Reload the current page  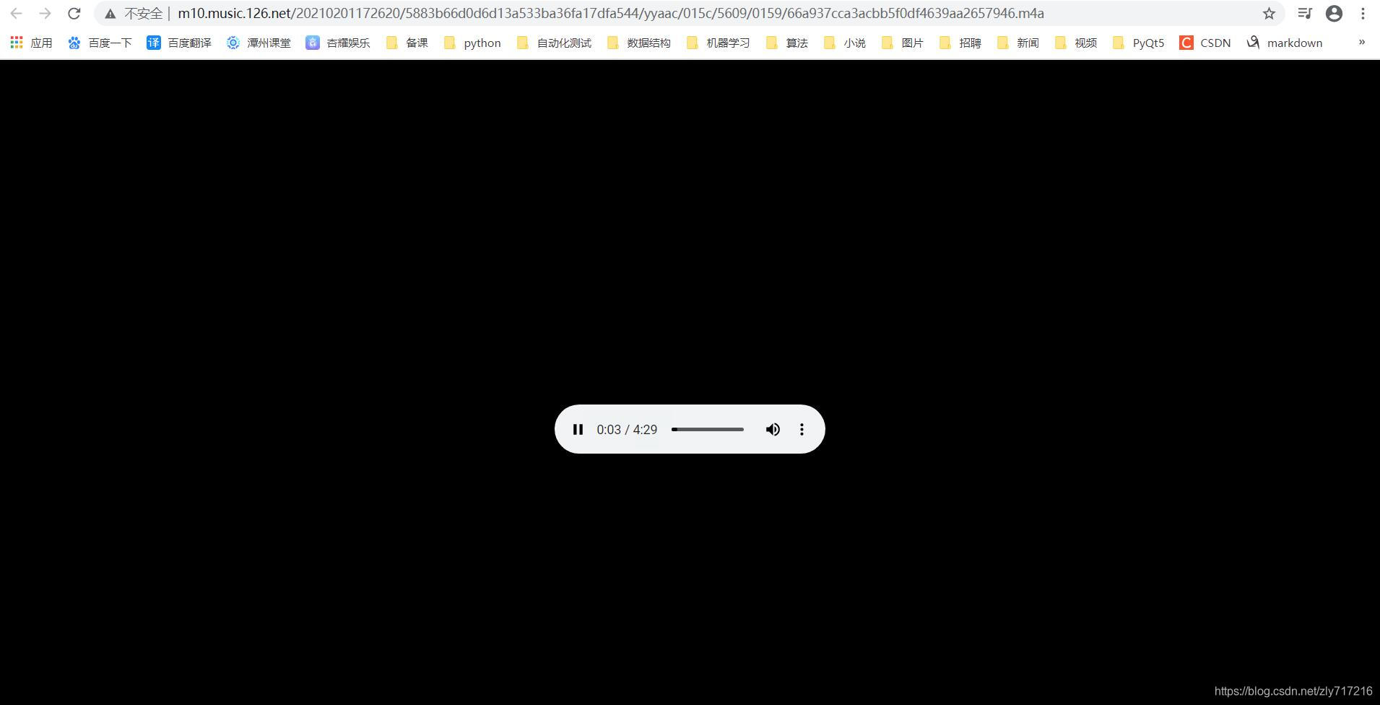point(74,13)
